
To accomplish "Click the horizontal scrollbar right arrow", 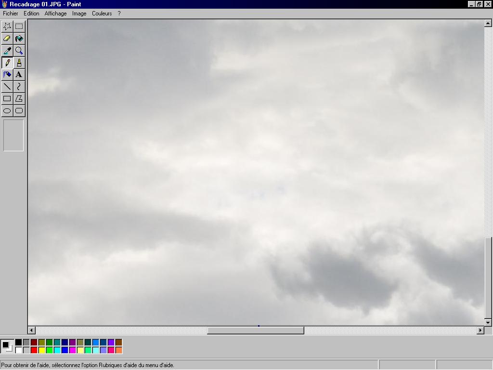I will coord(480,330).
